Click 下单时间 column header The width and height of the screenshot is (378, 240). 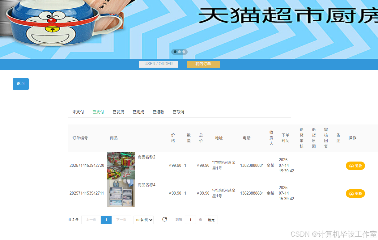coord(286,138)
